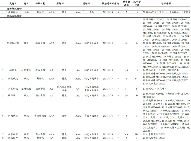The height and width of the screenshot is (141, 191).
Task: Click 稳定（关注） in 穗热电 row
Action: click(91, 70)
